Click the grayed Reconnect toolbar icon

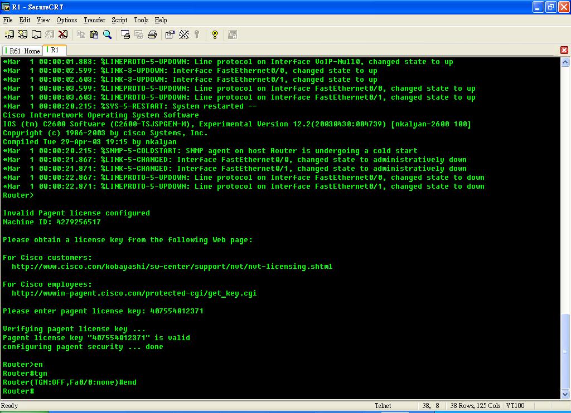tap(50, 35)
